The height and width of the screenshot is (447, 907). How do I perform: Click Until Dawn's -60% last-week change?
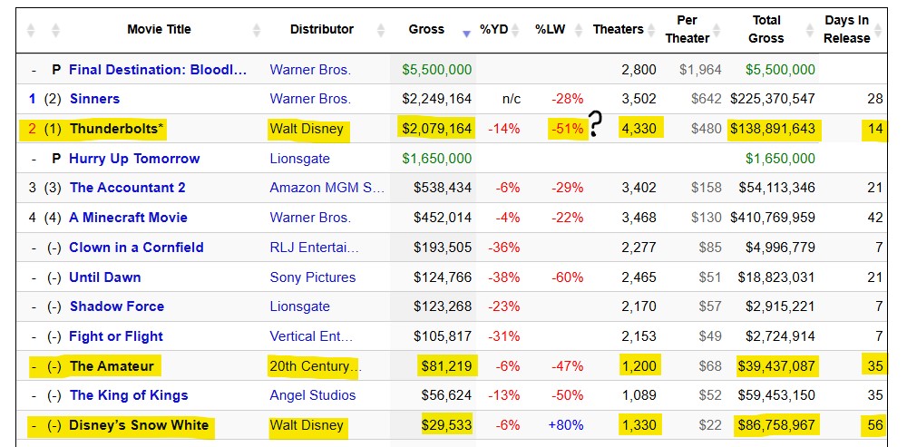coord(568,277)
